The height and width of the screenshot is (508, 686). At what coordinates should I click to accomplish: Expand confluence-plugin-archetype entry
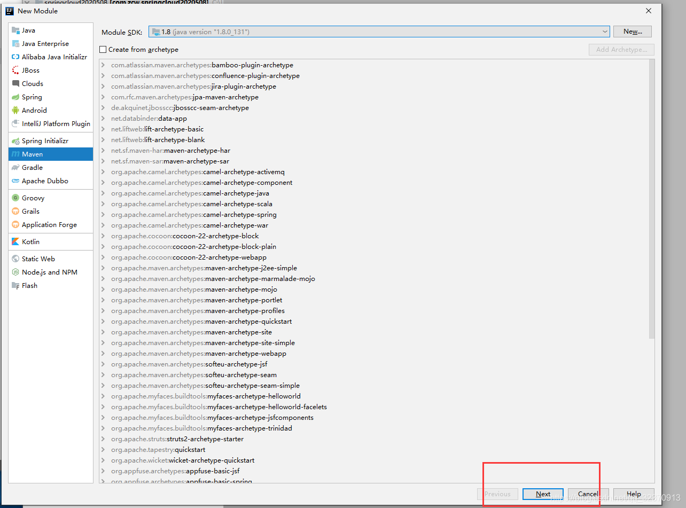(x=103, y=76)
